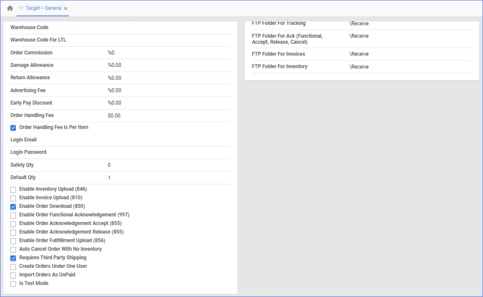Check the Is Test Mode option
The width and height of the screenshot is (483, 297).
click(13, 283)
